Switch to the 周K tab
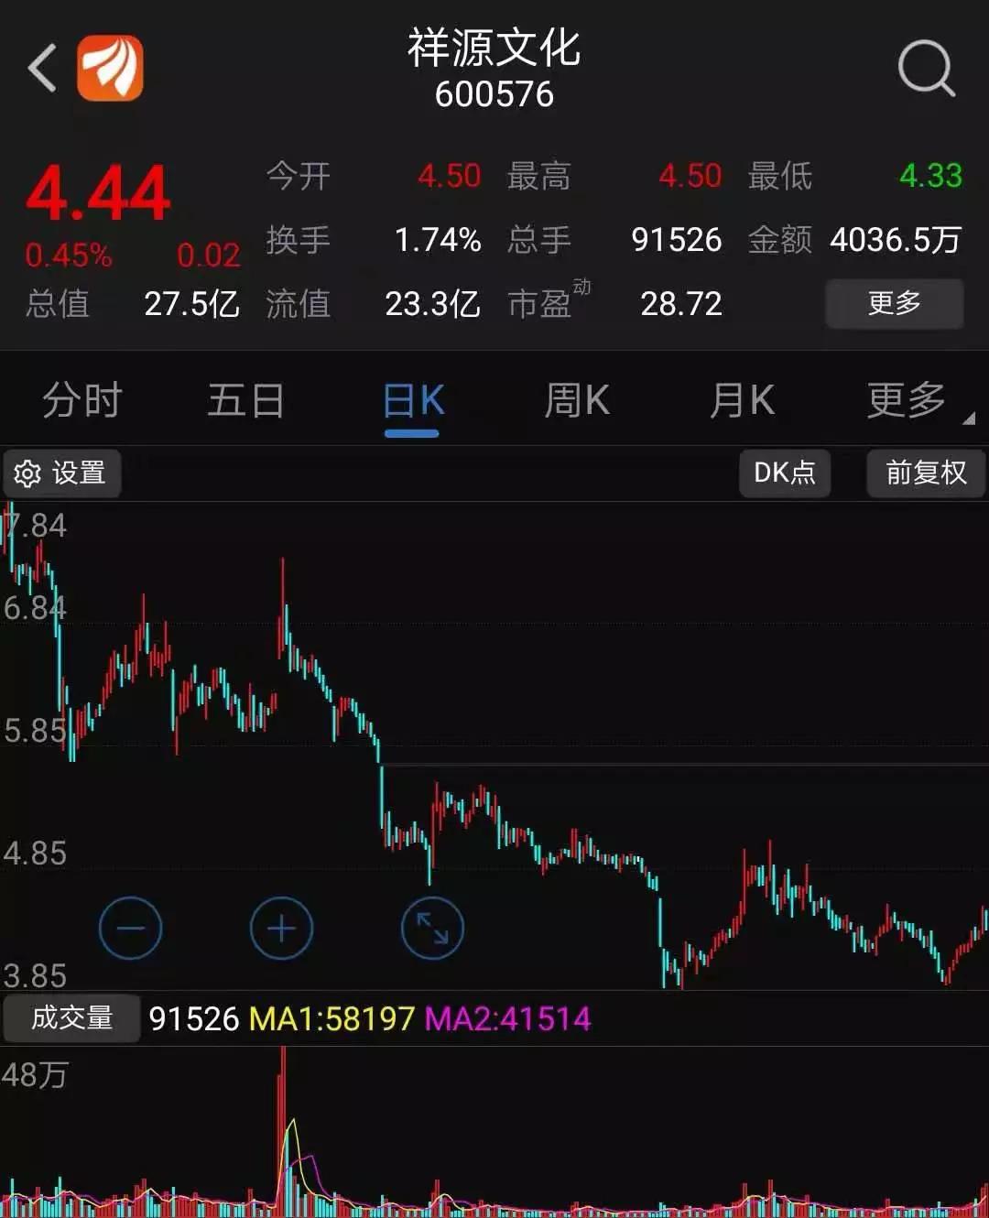The height and width of the screenshot is (1218, 989). [x=577, y=401]
